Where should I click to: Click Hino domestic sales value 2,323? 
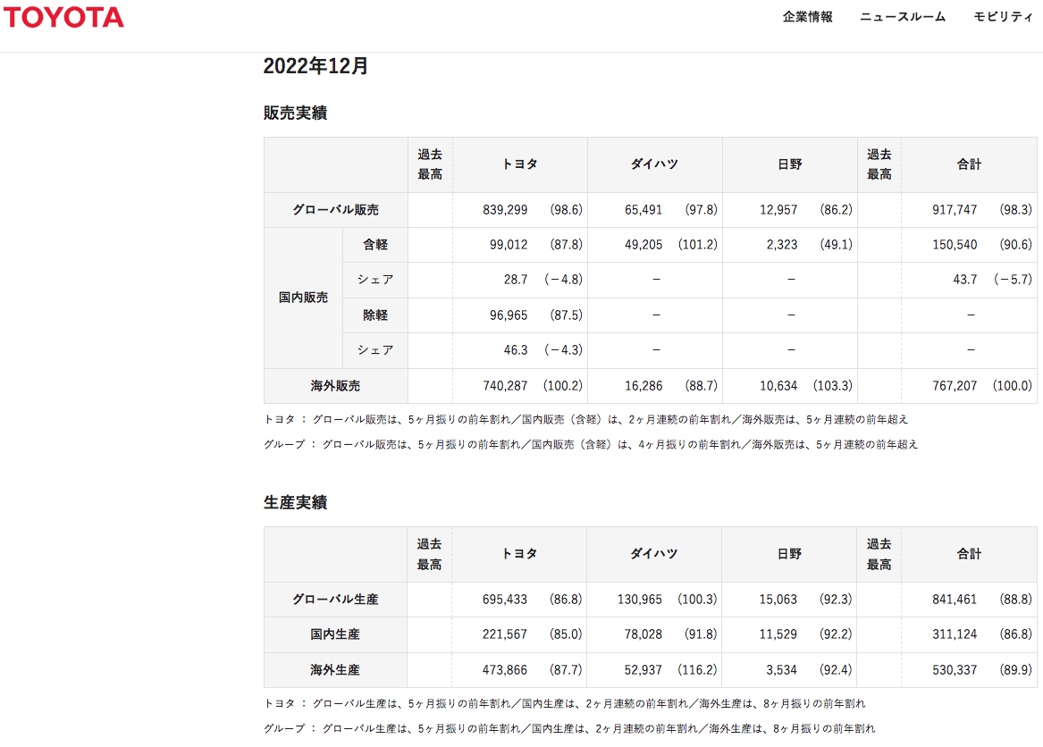(782, 245)
